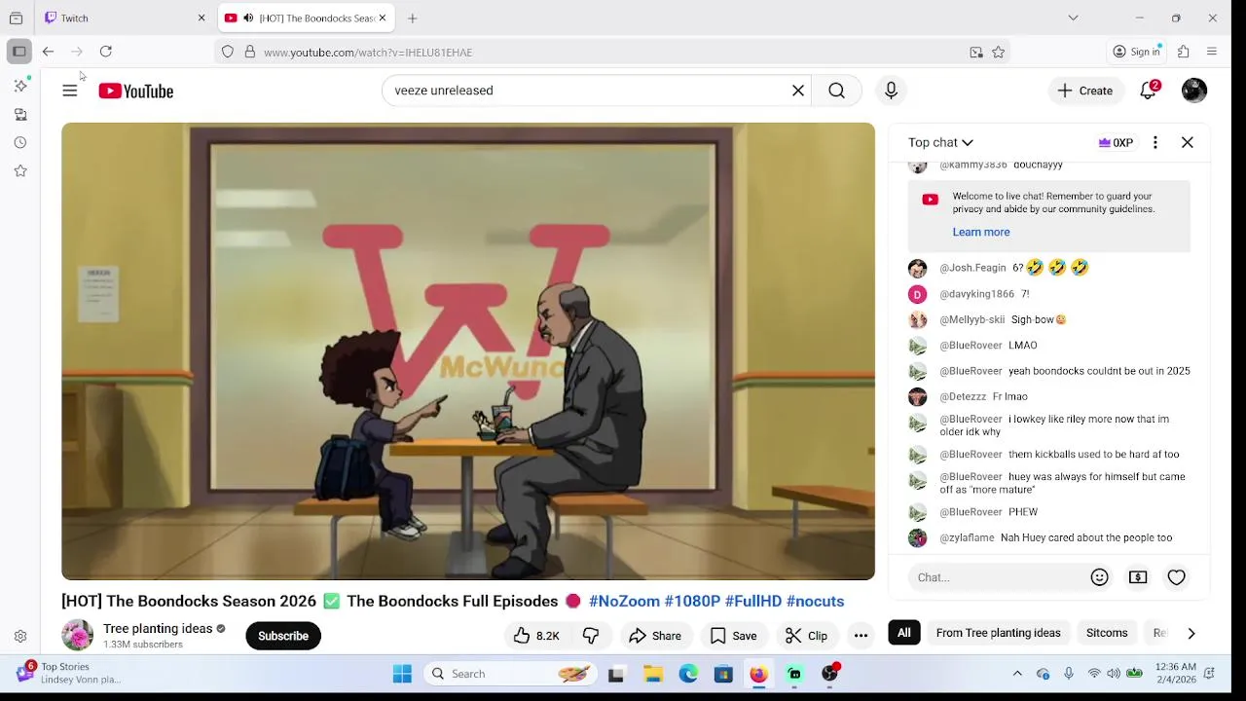Save video to a playlist
The image size is (1246, 701).
click(733, 636)
